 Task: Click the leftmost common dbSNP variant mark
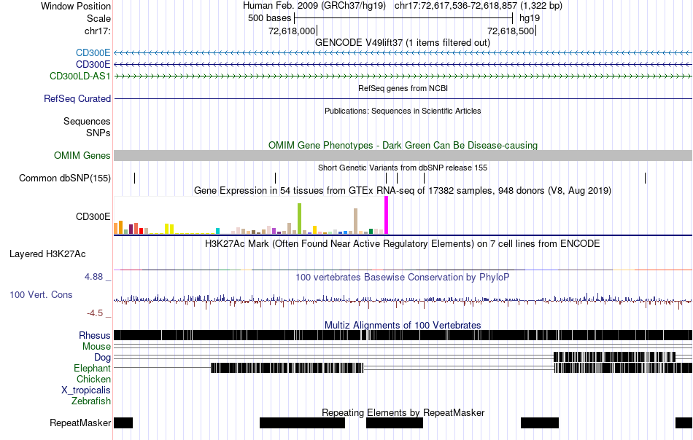(x=134, y=178)
